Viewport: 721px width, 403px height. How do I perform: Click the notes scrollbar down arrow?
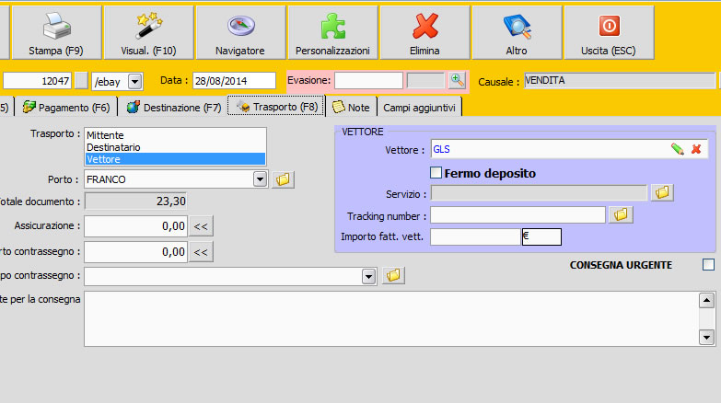(x=706, y=337)
